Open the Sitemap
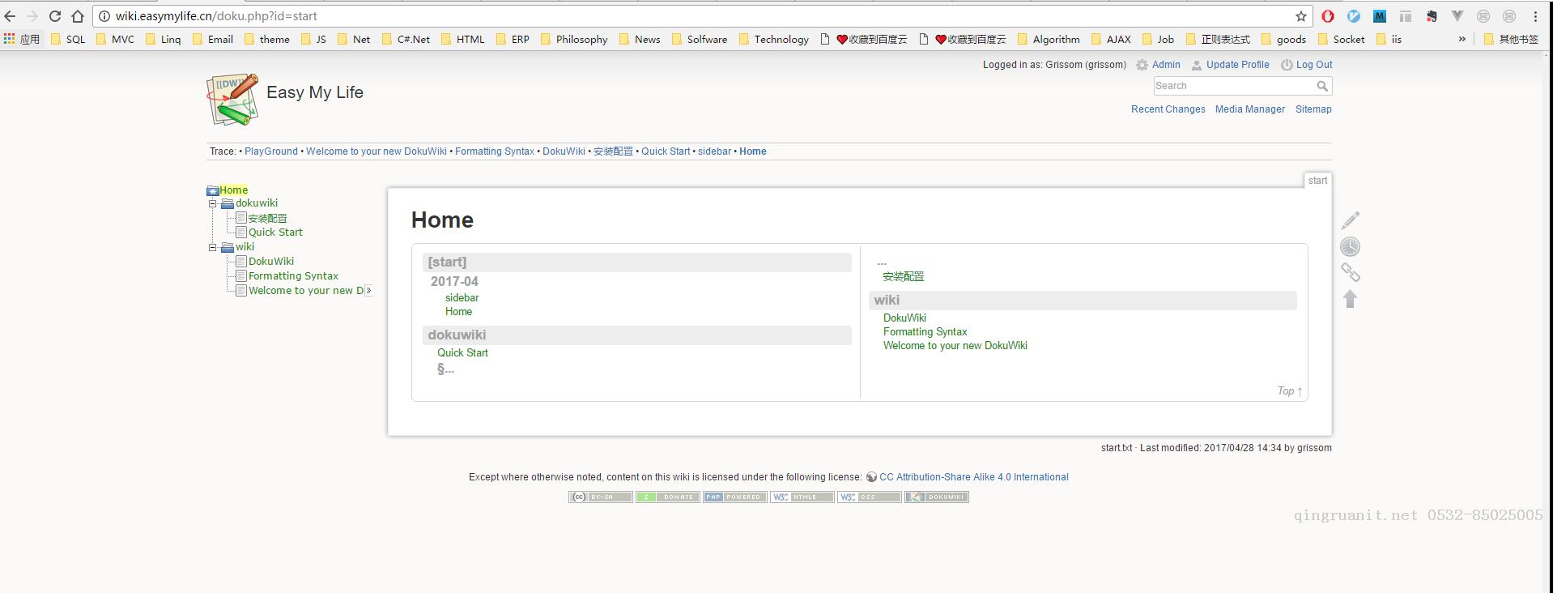1553x593 pixels. [1313, 109]
